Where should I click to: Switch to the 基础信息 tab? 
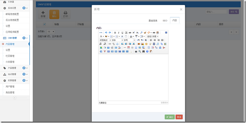(x=153, y=20)
